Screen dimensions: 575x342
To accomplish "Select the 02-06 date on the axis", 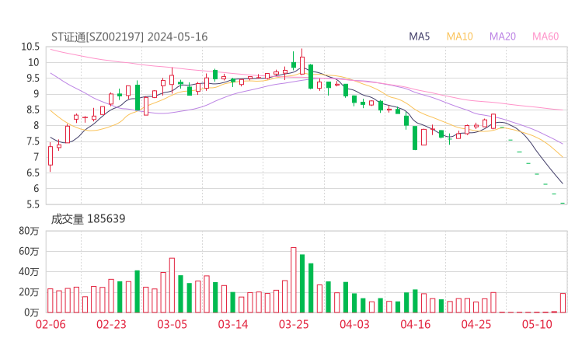I will 50,324.
